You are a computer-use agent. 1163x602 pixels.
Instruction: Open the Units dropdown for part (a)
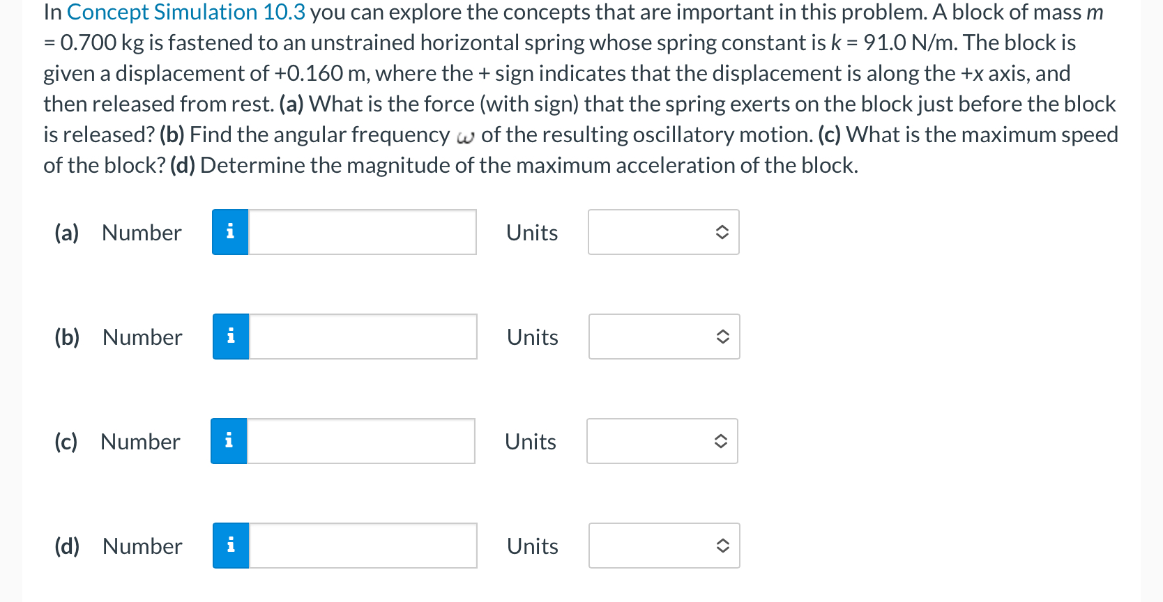tap(663, 232)
